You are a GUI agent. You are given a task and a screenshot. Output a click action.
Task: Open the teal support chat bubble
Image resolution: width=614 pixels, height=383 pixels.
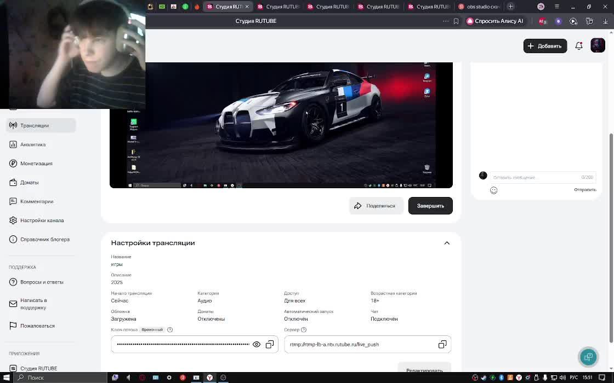(x=588, y=357)
